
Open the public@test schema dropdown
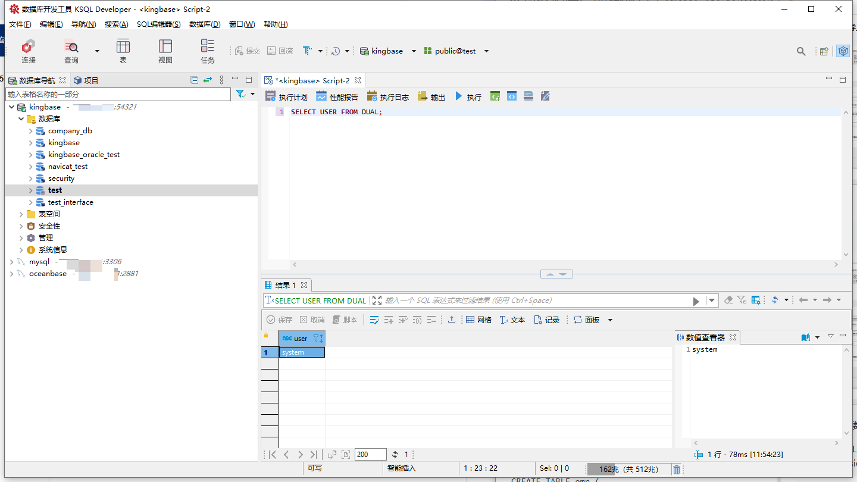[486, 51]
